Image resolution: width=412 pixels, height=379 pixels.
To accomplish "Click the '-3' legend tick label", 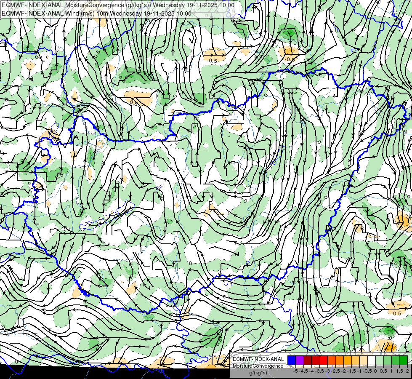I will tap(327, 371).
